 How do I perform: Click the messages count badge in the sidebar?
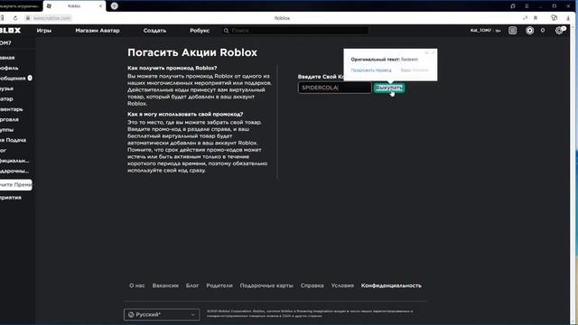30,78
